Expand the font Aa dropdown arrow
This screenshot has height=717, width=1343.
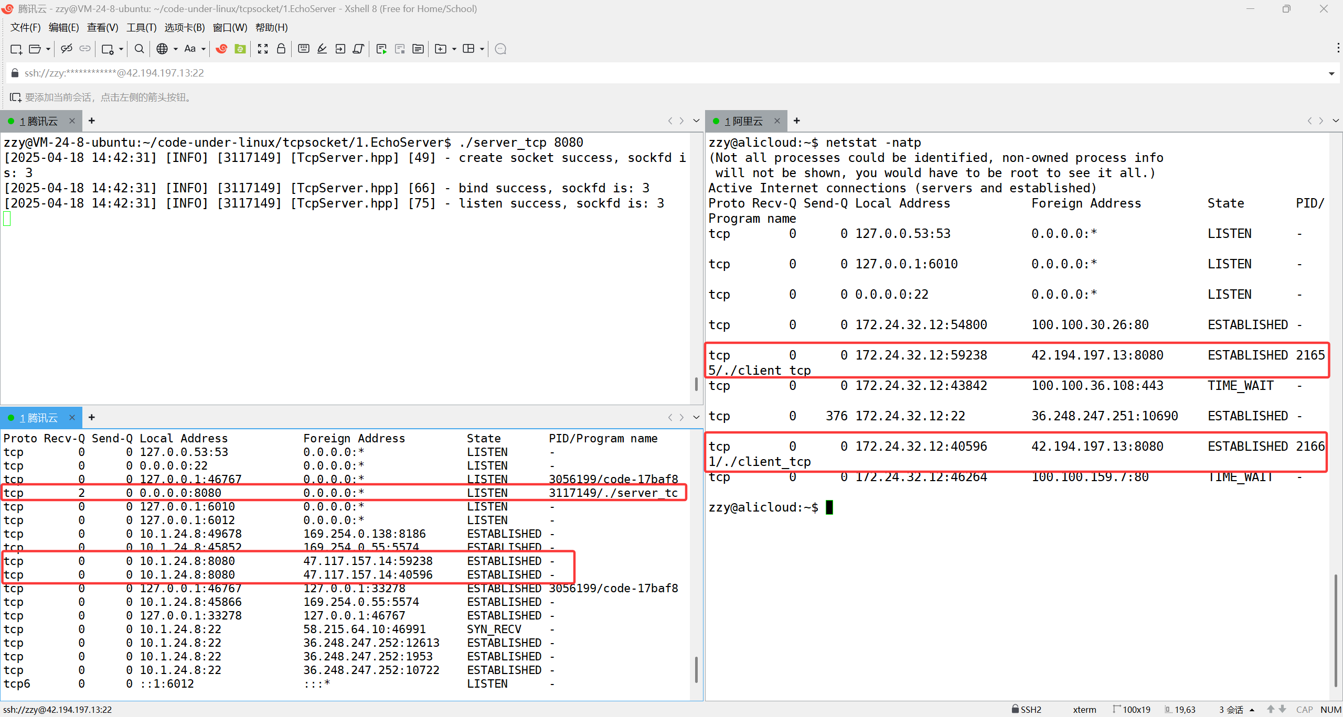tap(204, 49)
